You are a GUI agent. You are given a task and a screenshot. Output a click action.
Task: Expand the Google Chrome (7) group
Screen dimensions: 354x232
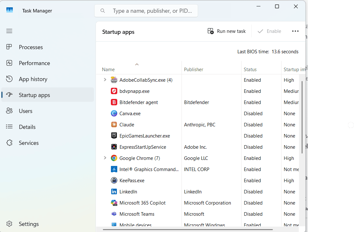(105, 158)
